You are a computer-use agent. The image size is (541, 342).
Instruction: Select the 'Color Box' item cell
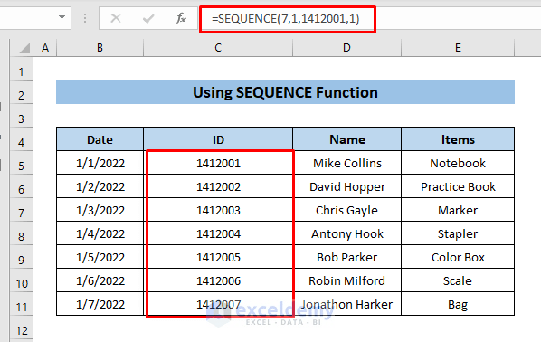point(458,257)
